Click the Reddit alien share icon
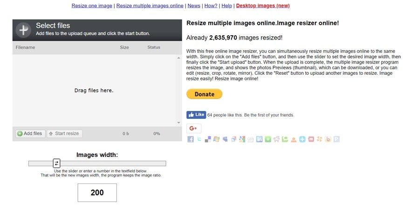This screenshot has height=209, width=410. click(x=276, y=139)
